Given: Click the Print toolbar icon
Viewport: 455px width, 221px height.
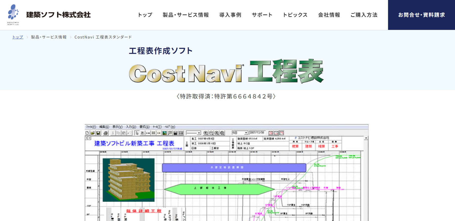Looking at the screenshot, I should [105, 133].
